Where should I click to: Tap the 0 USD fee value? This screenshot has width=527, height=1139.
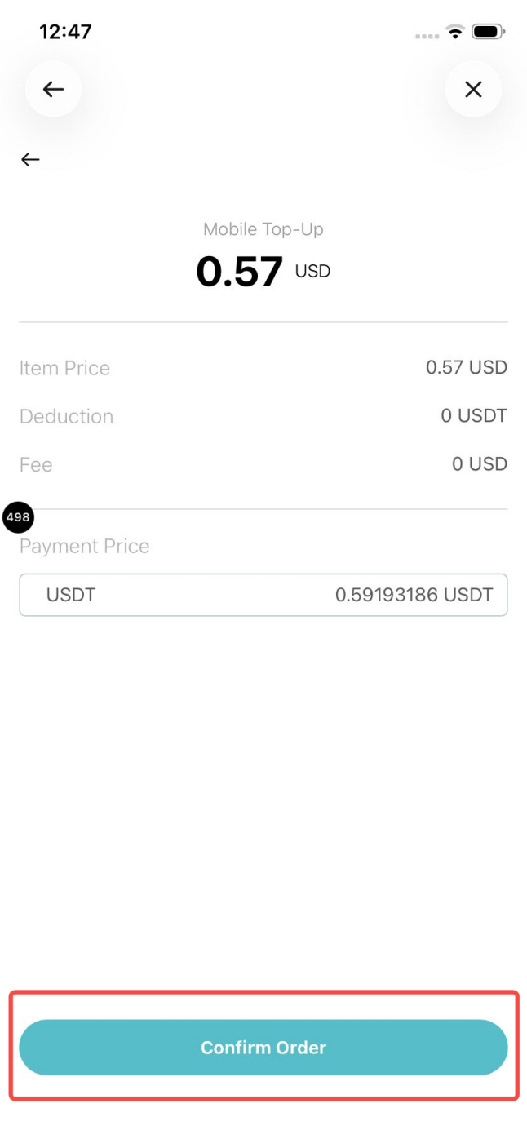pos(479,463)
